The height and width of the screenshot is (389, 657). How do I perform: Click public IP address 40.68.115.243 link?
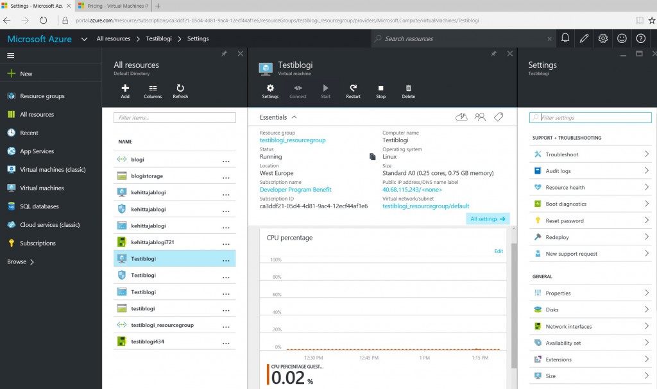click(x=413, y=190)
